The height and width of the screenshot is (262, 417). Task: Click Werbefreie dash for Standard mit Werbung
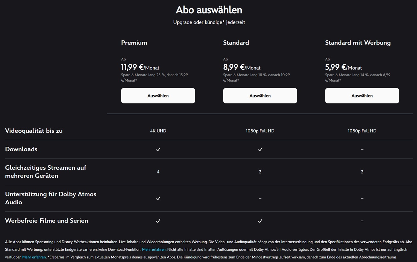coord(362,221)
